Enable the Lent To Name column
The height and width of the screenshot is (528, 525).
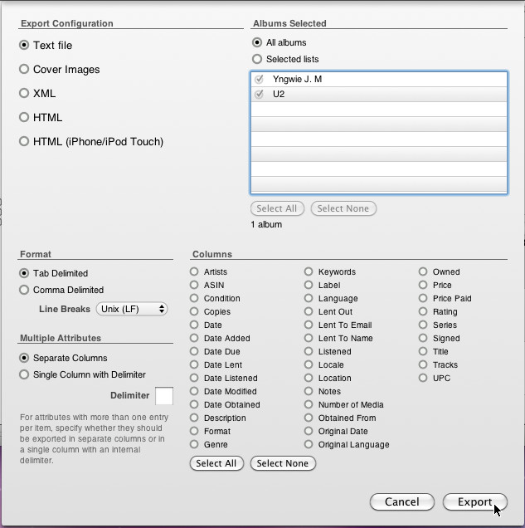(309, 338)
